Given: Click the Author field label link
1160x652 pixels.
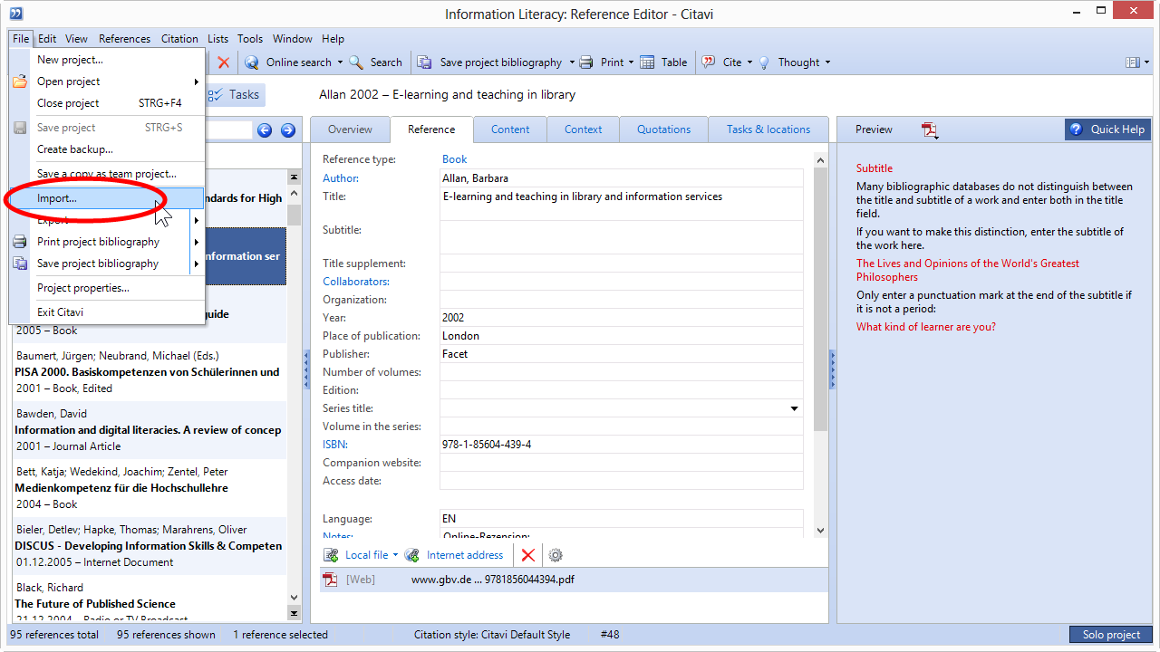Looking at the screenshot, I should point(341,178).
